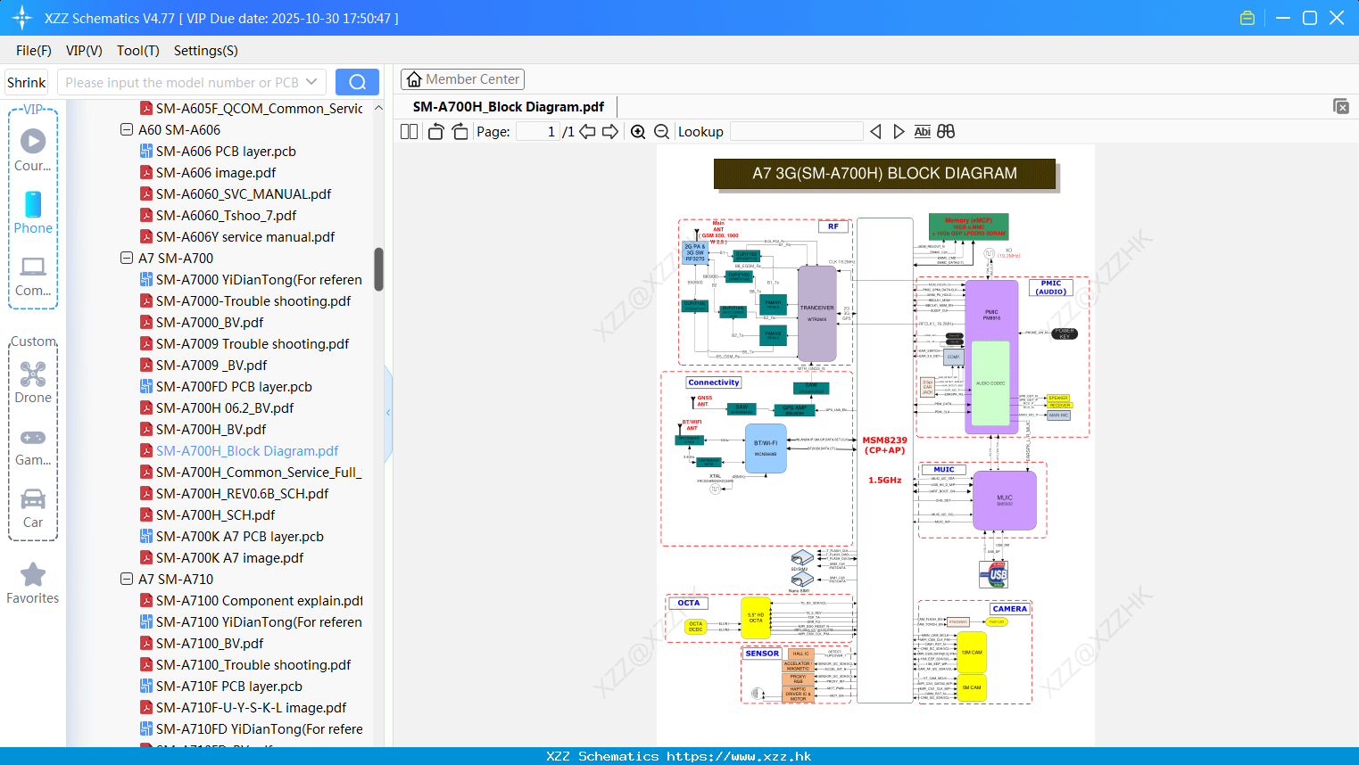Collapse the left panel with side handle

[388, 412]
